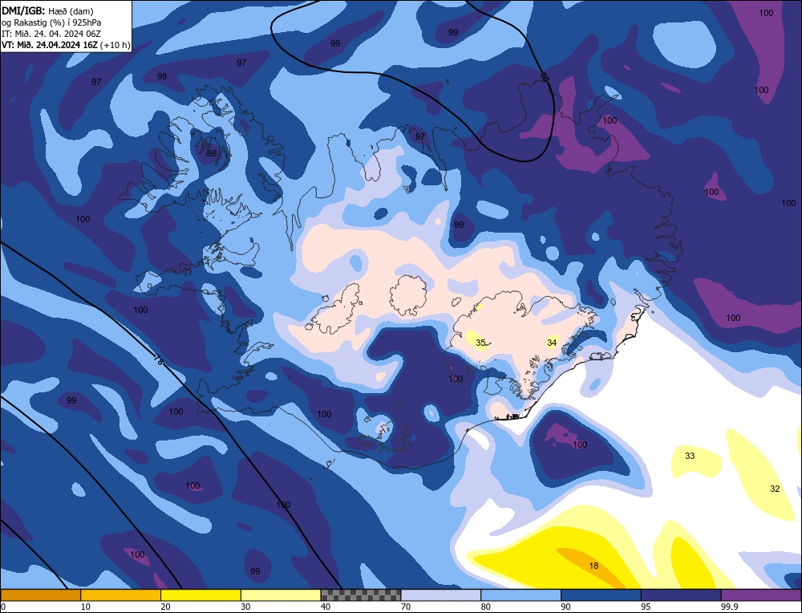
Task: Click the legend tick label 80
Action: pyautogui.click(x=486, y=607)
